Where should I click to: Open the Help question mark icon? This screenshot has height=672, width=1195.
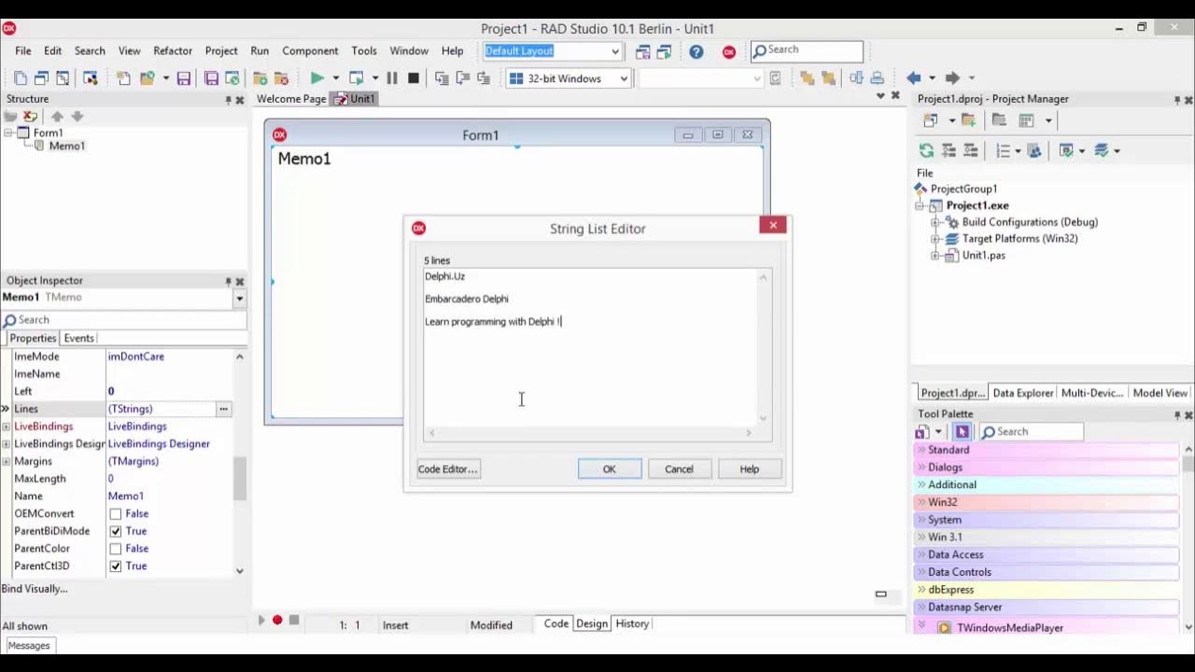click(696, 51)
